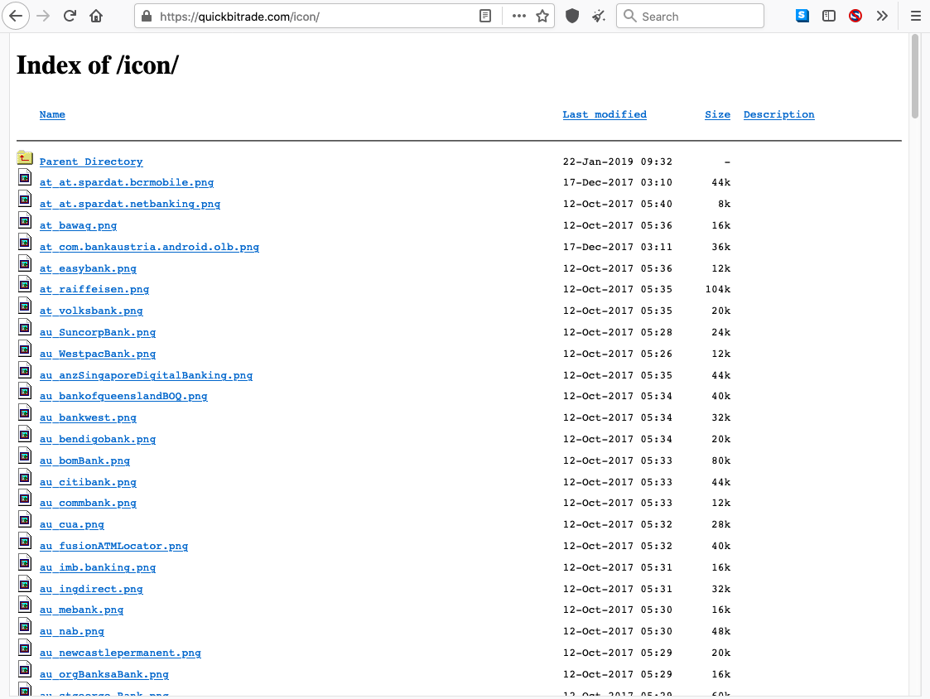Click the image icon for au_citibank.png
The width and height of the screenshot is (930, 699).
click(25, 478)
